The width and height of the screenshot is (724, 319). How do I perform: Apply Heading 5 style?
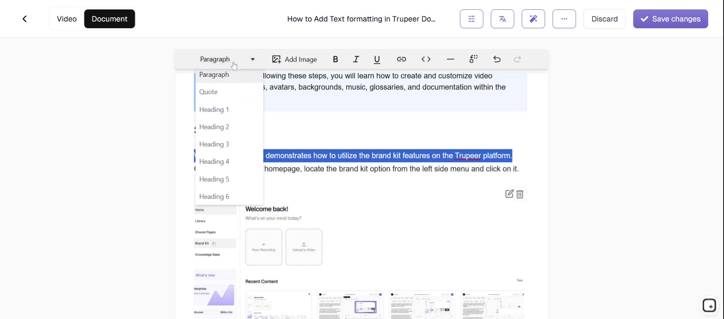coord(229,179)
